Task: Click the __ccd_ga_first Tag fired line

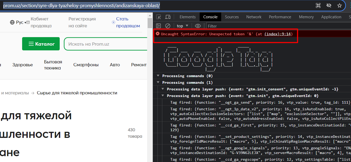Action: pyautogui.click(x=260, y=128)
